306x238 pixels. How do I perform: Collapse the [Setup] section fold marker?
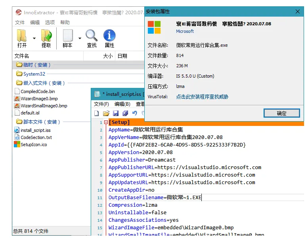pyautogui.click(x=106, y=122)
